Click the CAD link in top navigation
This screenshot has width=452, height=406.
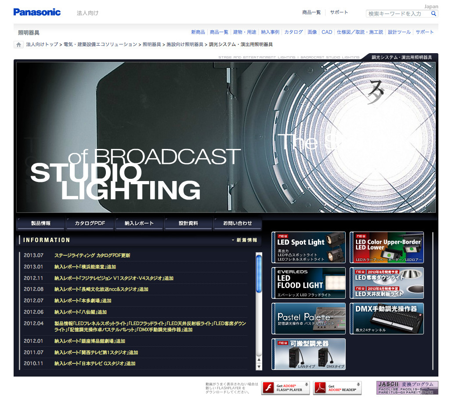(327, 32)
